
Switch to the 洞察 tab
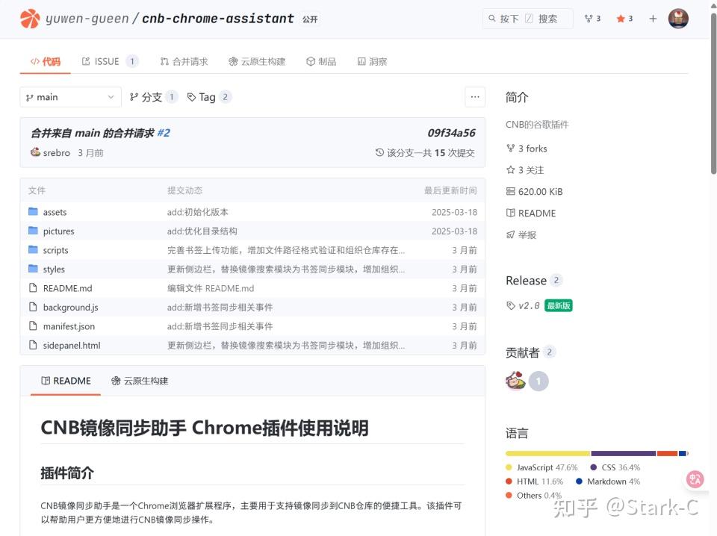click(373, 61)
